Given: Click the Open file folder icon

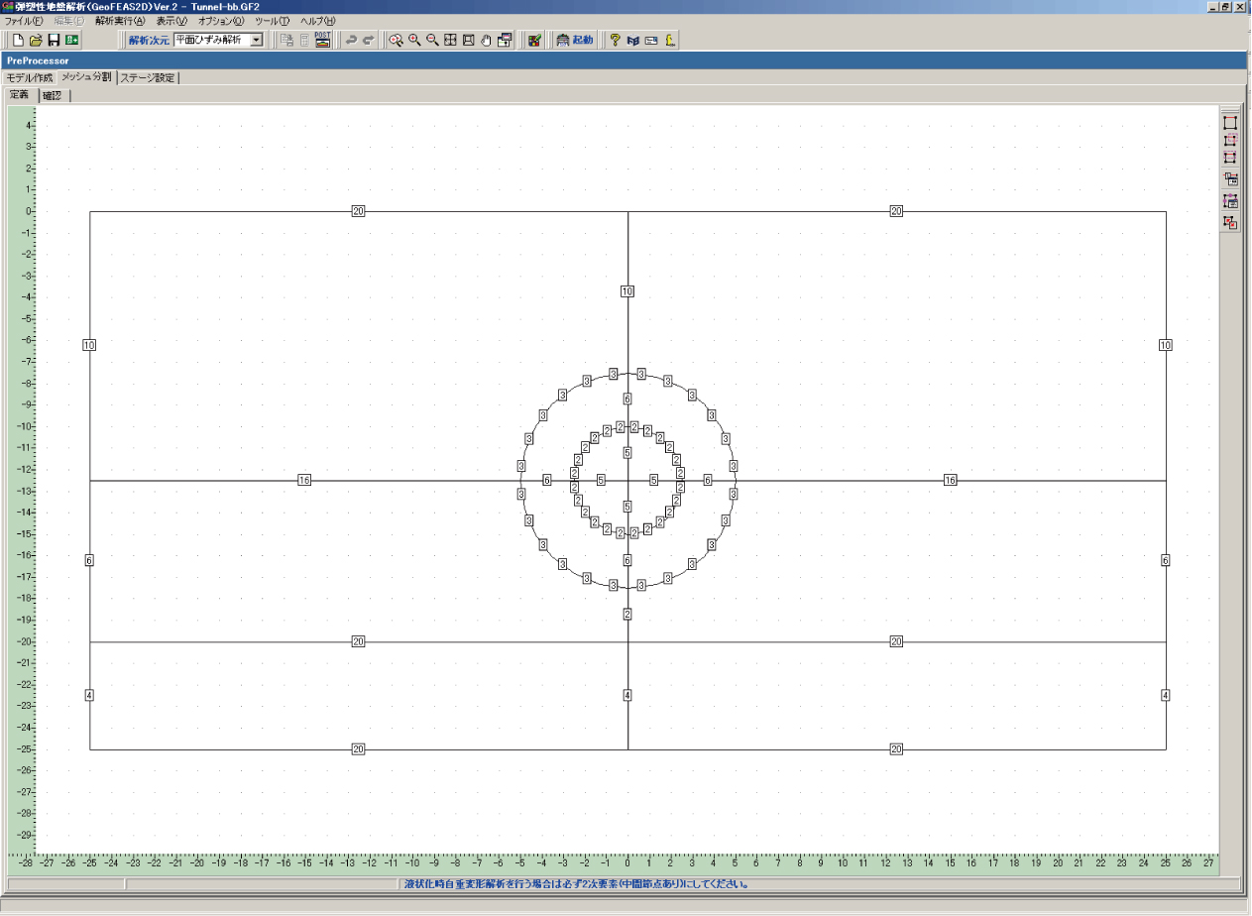Looking at the screenshot, I should pos(36,41).
